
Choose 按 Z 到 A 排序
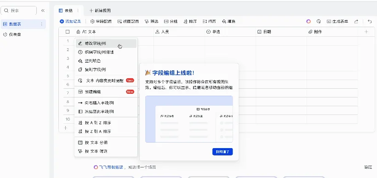click(x=106, y=132)
